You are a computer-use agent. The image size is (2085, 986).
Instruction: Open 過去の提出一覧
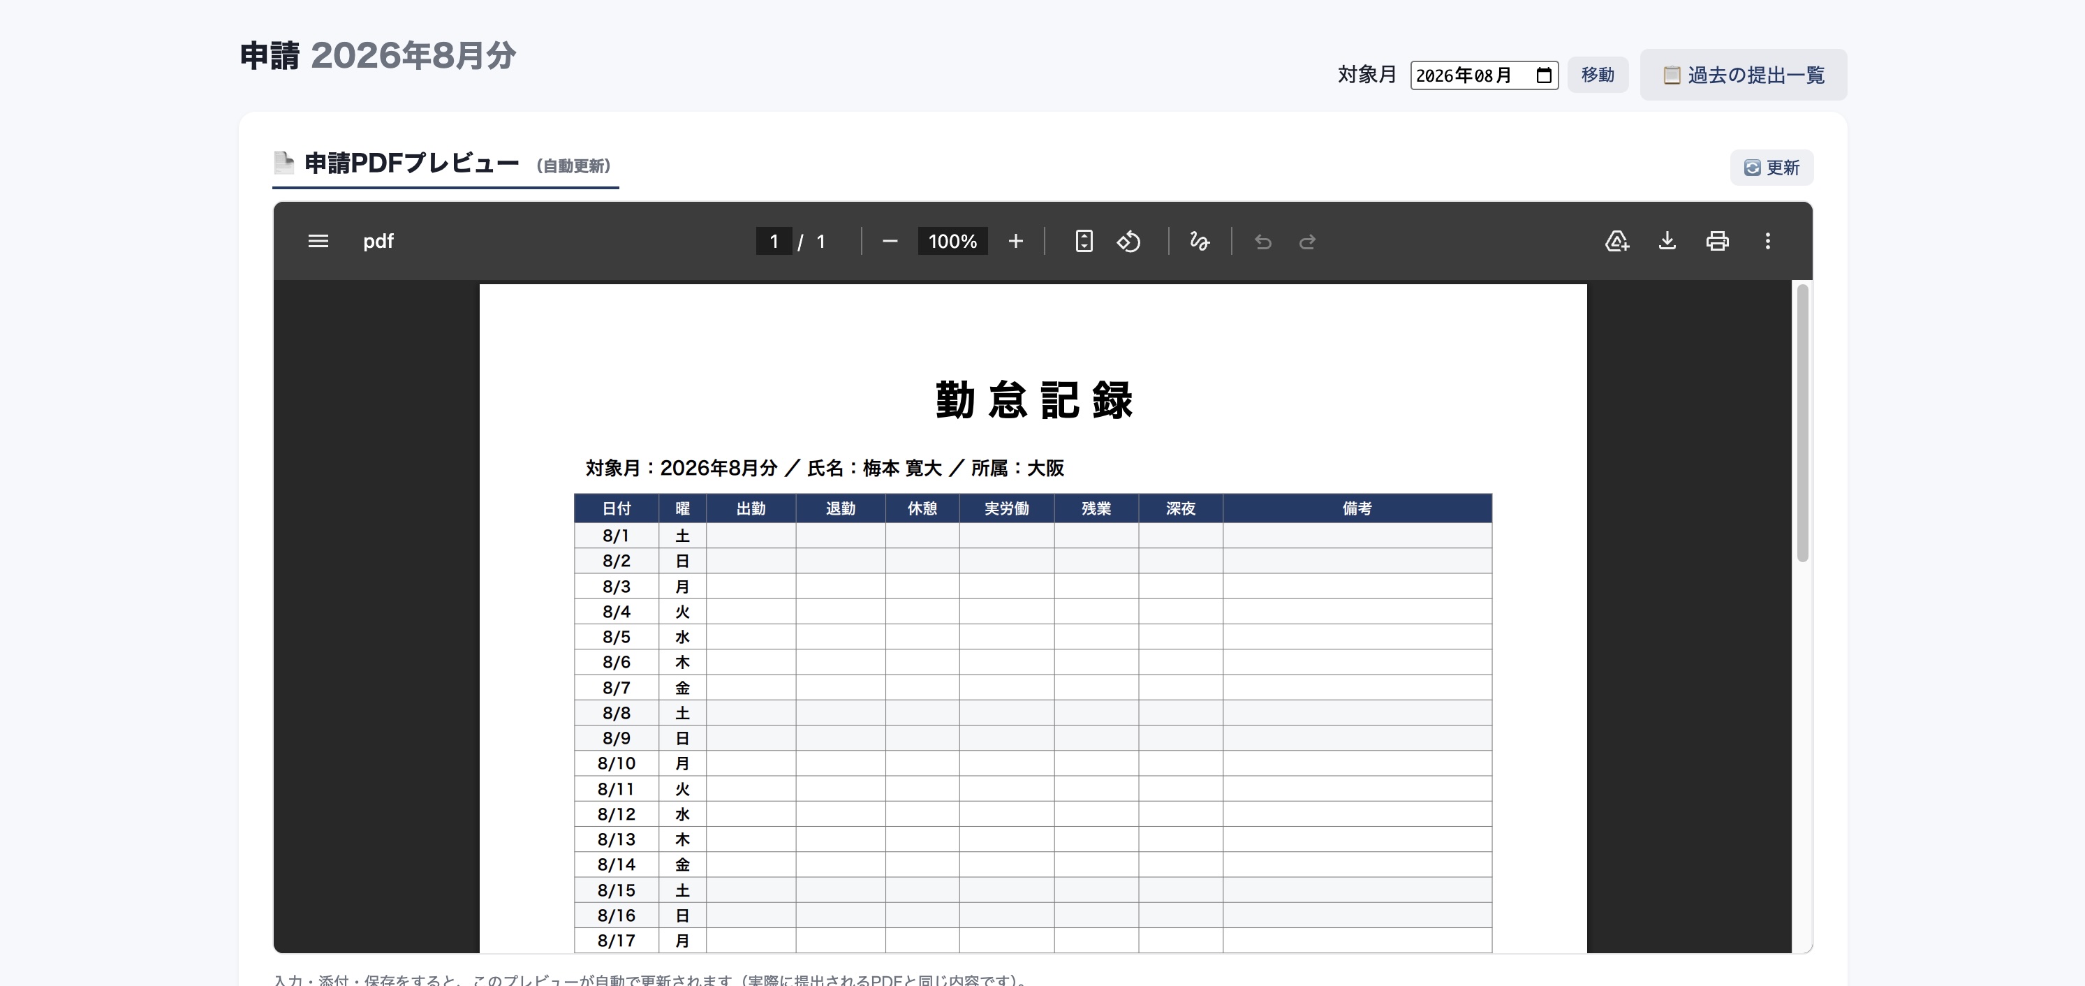point(1744,75)
